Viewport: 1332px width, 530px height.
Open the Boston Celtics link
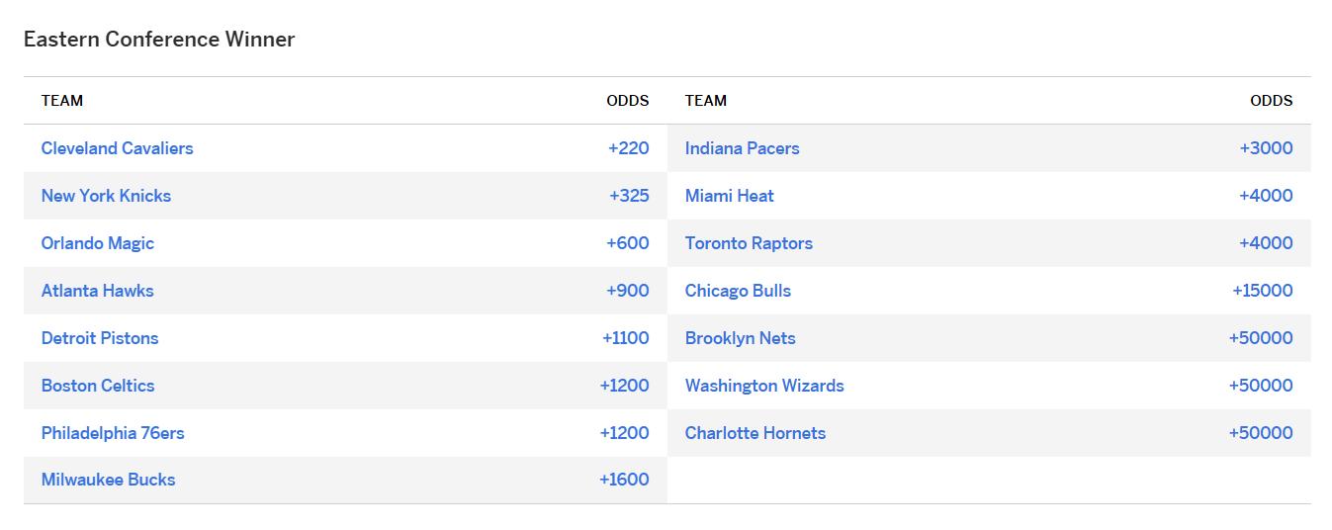[98, 386]
